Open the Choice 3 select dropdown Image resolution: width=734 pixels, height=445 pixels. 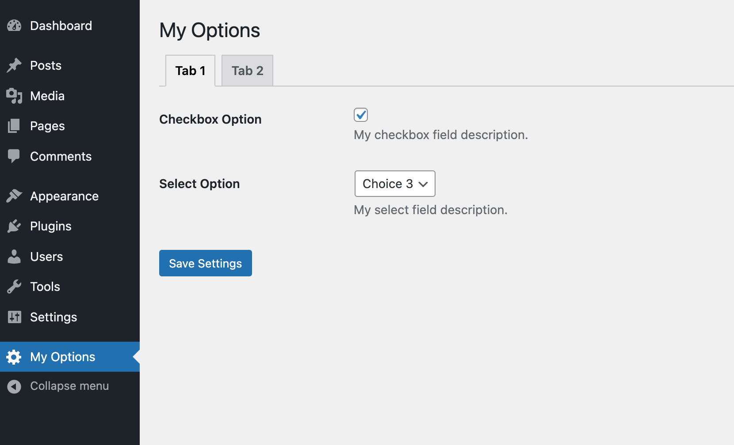coord(395,184)
